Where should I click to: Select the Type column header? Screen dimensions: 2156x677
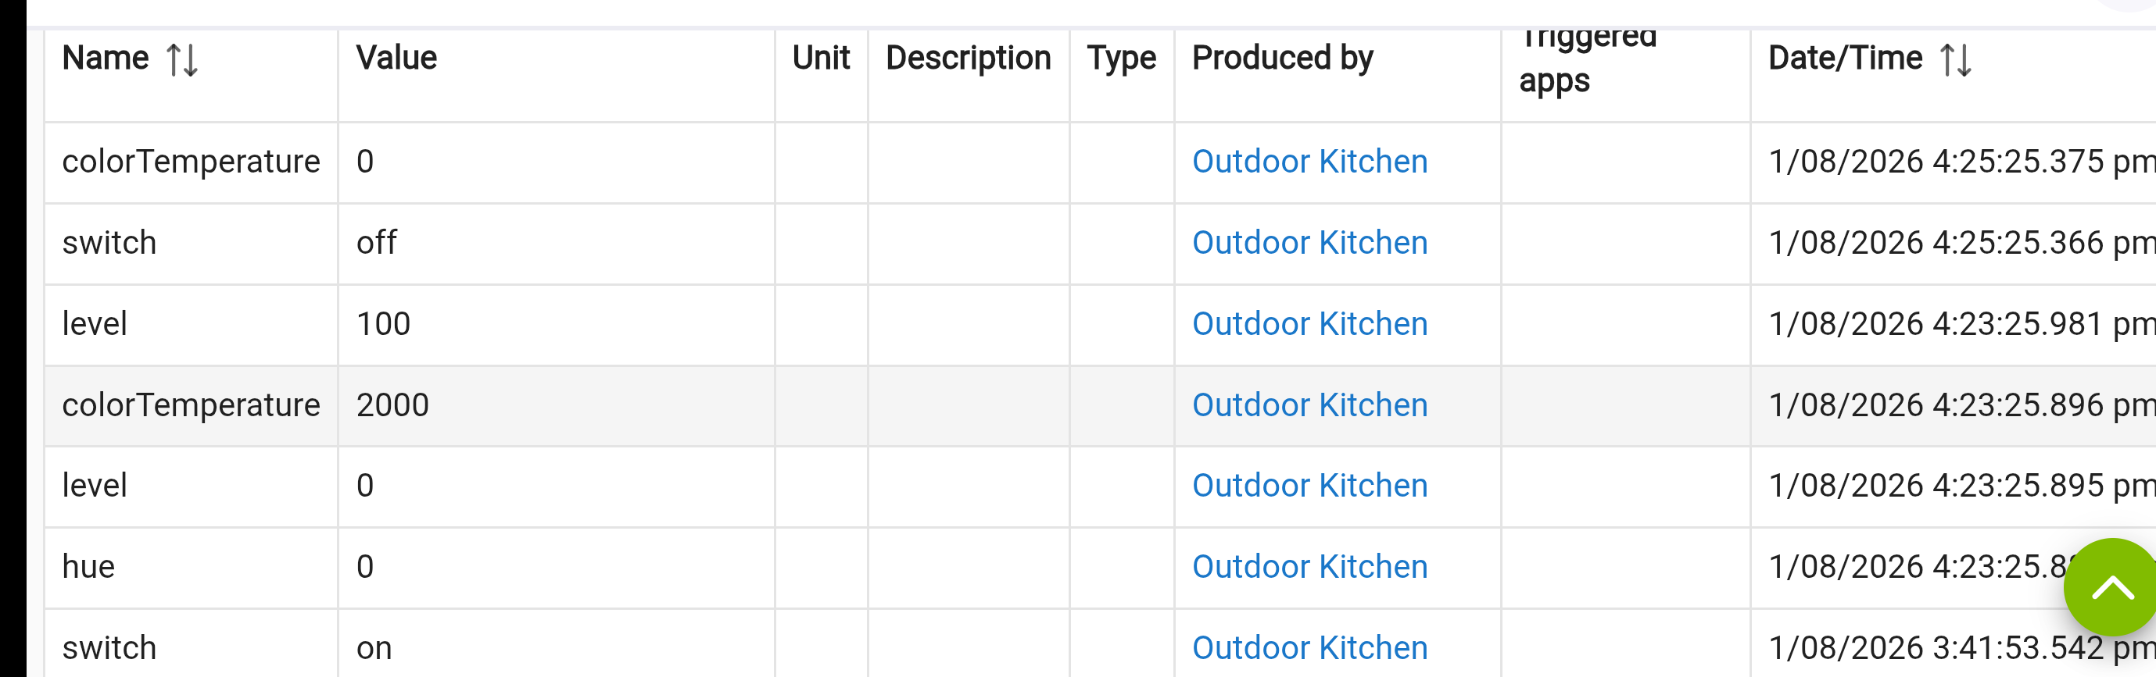click(x=1121, y=59)
